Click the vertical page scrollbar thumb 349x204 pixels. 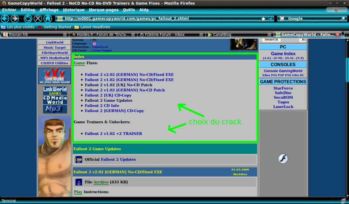point(347,69)
